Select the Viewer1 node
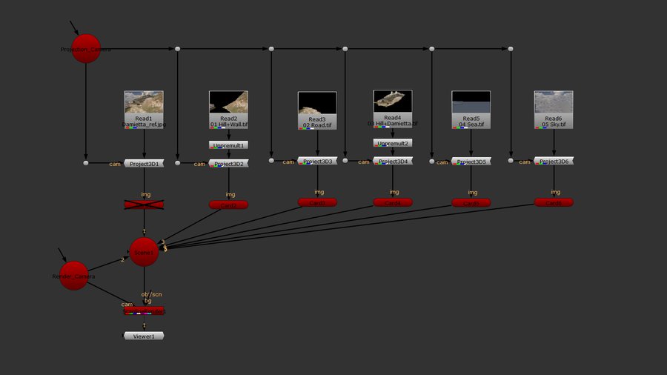The height and width of the screenshot is (375, 667). [144, 336]
